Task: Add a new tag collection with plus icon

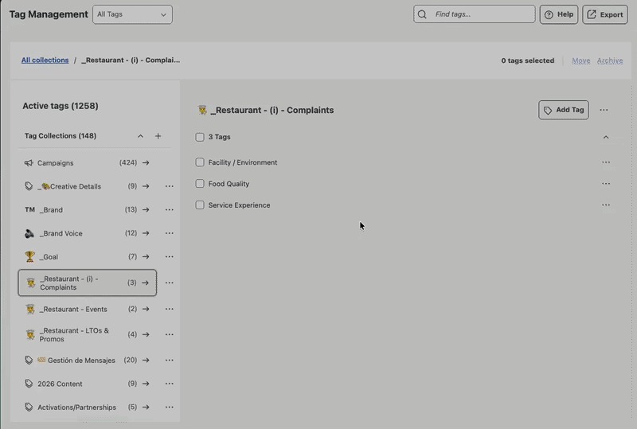Action: pyautogui.click(x=158, y=136)
